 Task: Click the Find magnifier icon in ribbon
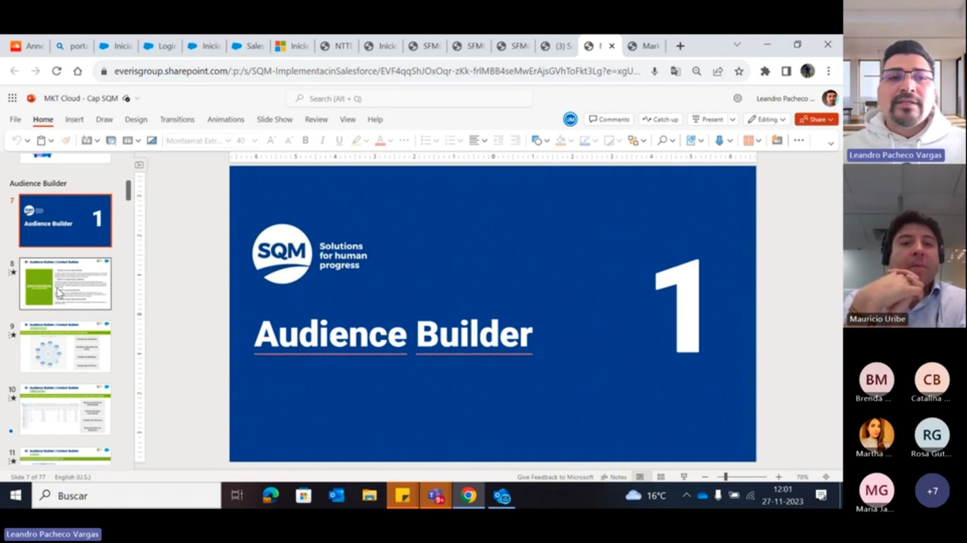(x=662, y=140)
